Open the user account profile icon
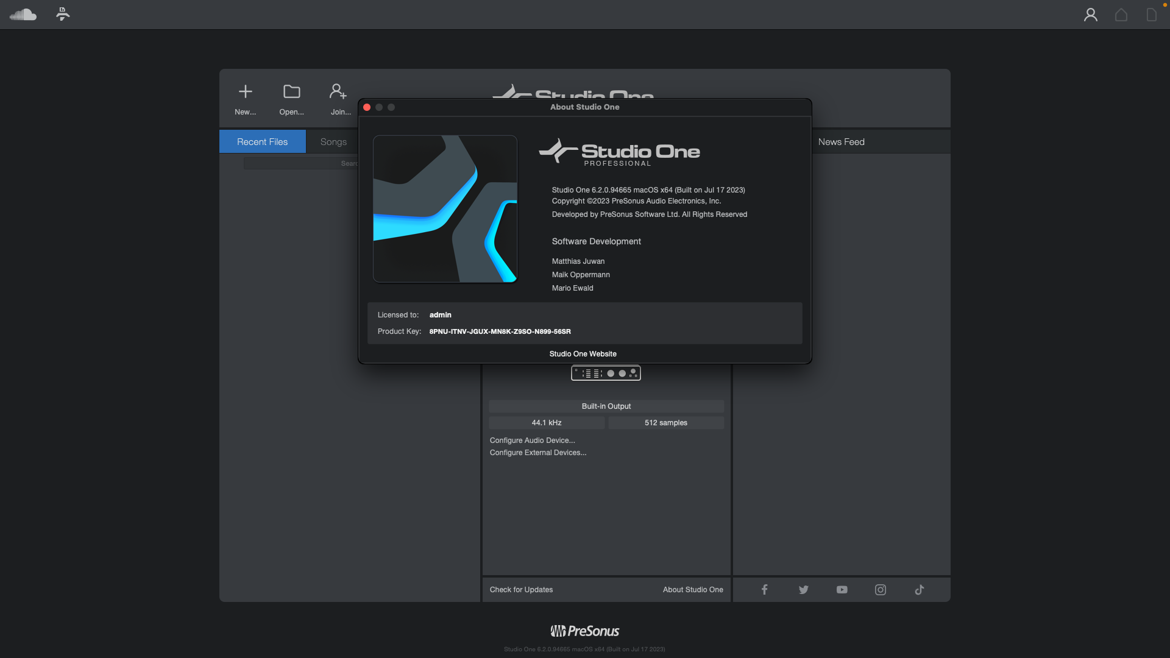The image size is (1170, 658). click(1090, 15)
